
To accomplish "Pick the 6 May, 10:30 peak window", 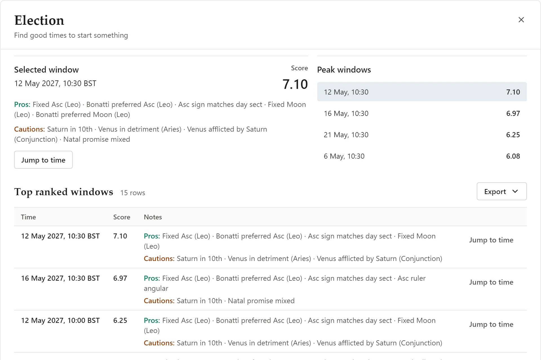I will pyautogui.click(x=422, y=156).
